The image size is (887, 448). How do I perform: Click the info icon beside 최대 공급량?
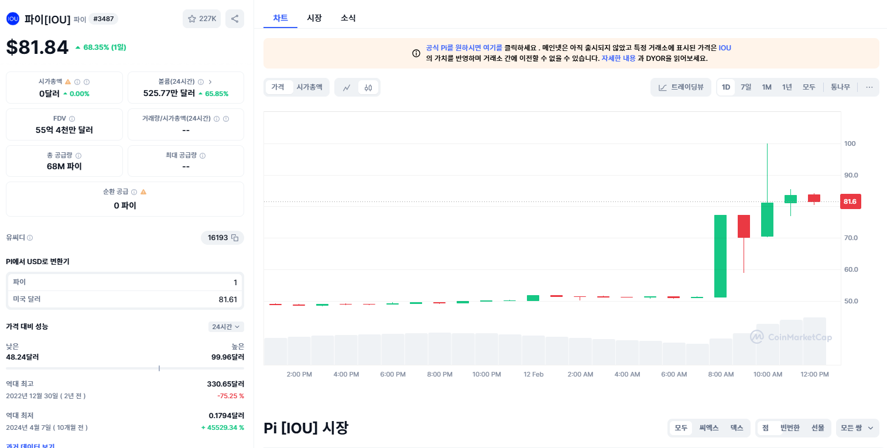click(203, 155)
